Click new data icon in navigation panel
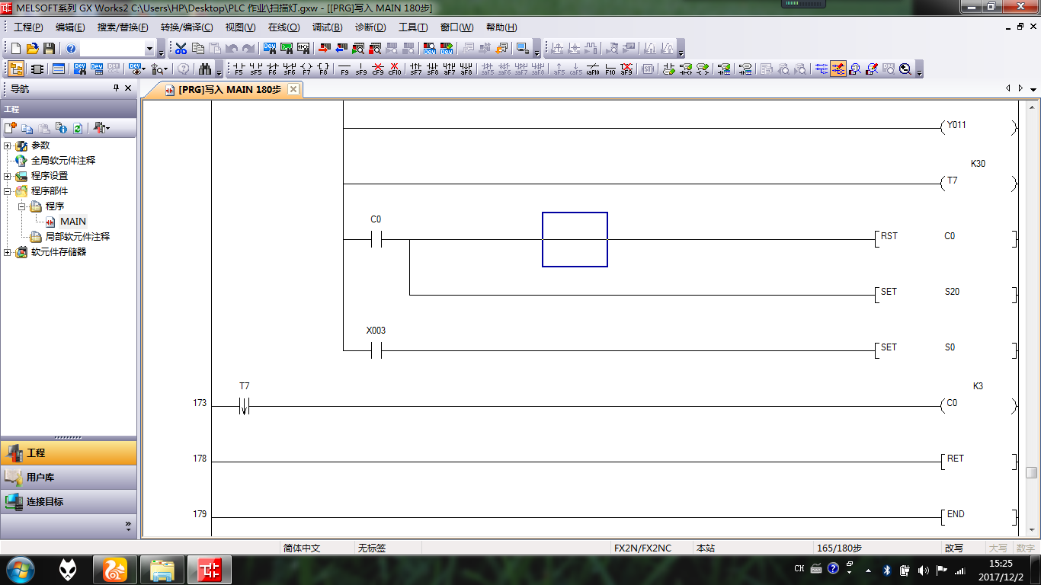 (11, 128)
